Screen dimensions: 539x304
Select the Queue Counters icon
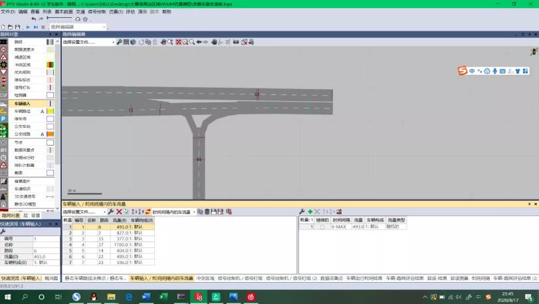pyautogui.click(x=3, y=165)
